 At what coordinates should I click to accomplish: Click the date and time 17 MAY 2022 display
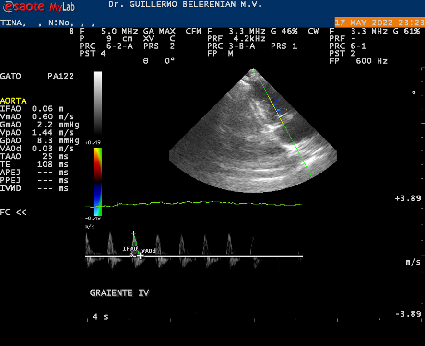click(x=379, y=22)
